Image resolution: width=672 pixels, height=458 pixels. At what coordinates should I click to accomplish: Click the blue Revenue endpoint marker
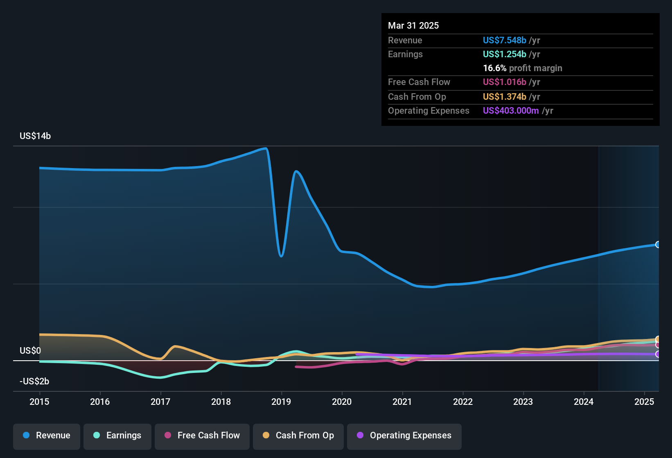click(x=658, y=245)
